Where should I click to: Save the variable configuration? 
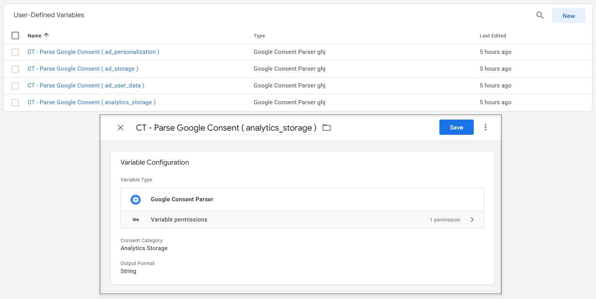click(456, 128)
